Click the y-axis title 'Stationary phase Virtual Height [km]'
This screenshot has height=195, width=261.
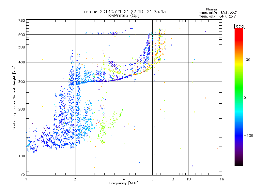pos(14,97)
